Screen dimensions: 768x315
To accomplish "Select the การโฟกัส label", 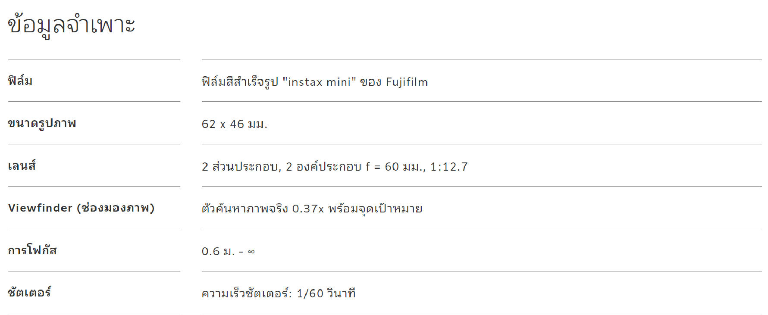I will coord(32,250).
